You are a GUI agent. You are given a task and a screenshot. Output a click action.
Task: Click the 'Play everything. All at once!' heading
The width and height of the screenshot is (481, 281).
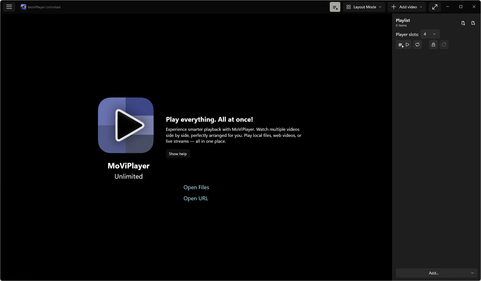pyautogui.click(x=209, y=119)
